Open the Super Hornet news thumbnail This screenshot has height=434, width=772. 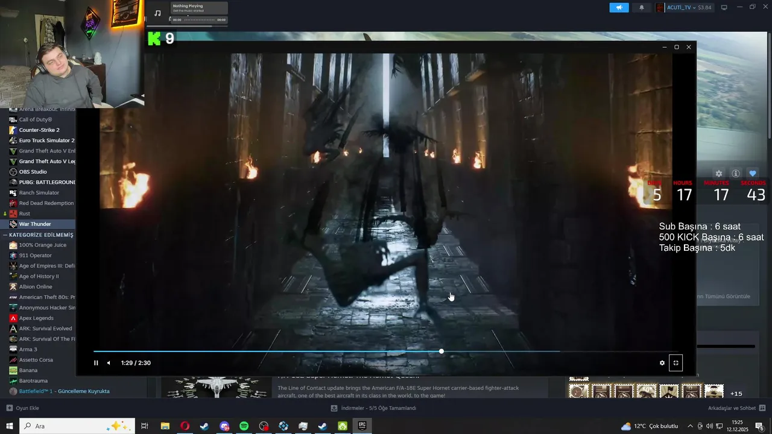pyautogui.click(x=217, y=388)
